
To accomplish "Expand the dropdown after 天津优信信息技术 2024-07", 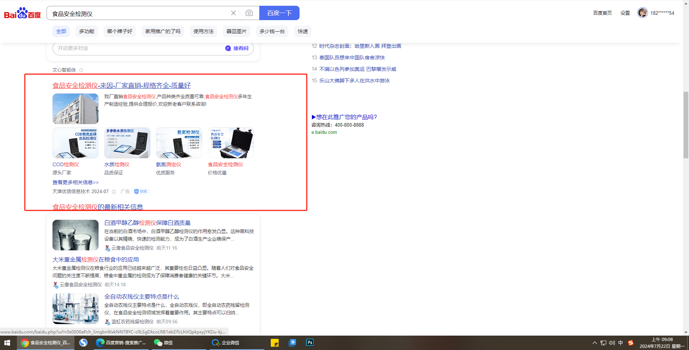I will point(114,192).
